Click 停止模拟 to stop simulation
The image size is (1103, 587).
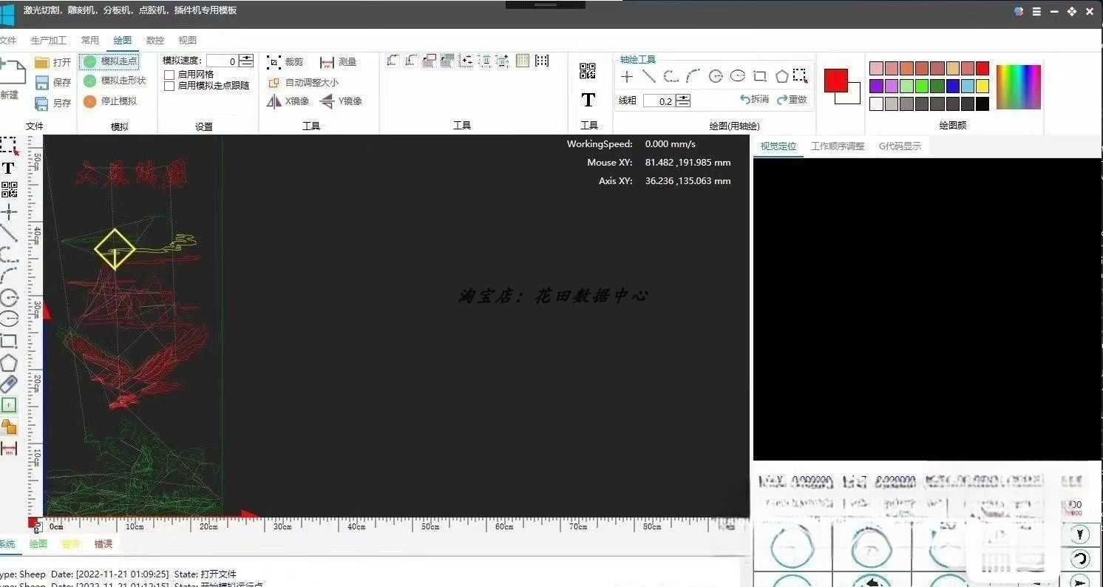click(110, 101)
